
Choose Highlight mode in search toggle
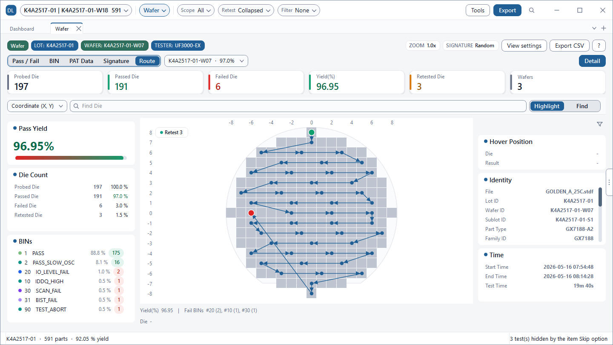547,106
